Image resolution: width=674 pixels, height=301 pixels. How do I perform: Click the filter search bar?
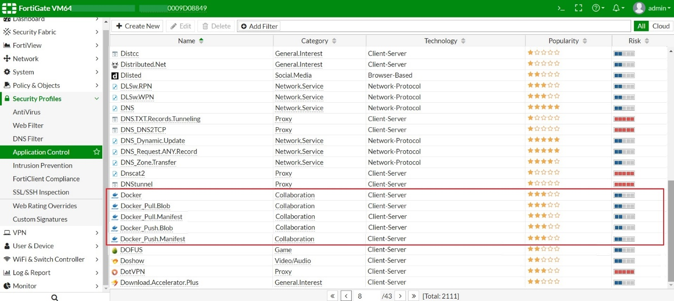pyautogui.click(x=434, y=26)
